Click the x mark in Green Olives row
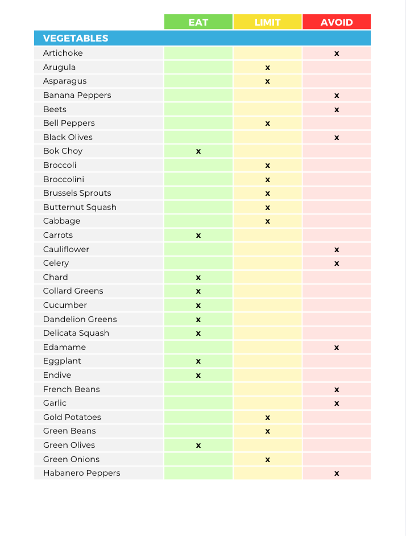Viewport: 406px width, 536px height. 198,446
